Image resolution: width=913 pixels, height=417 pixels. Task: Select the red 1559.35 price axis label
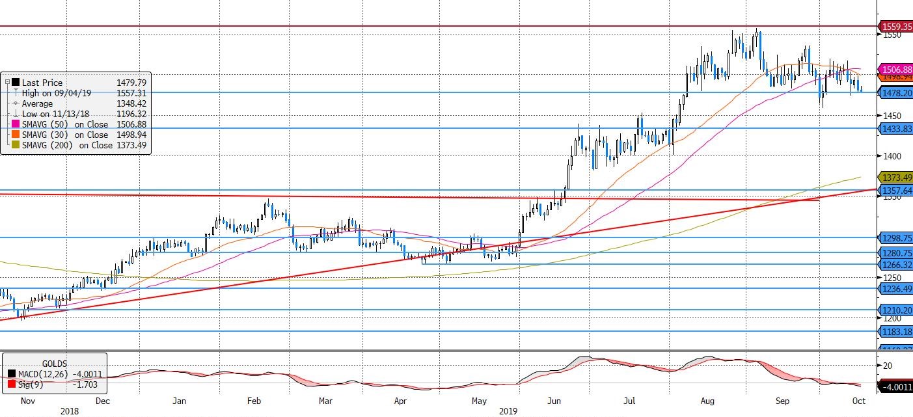(895, 27)
